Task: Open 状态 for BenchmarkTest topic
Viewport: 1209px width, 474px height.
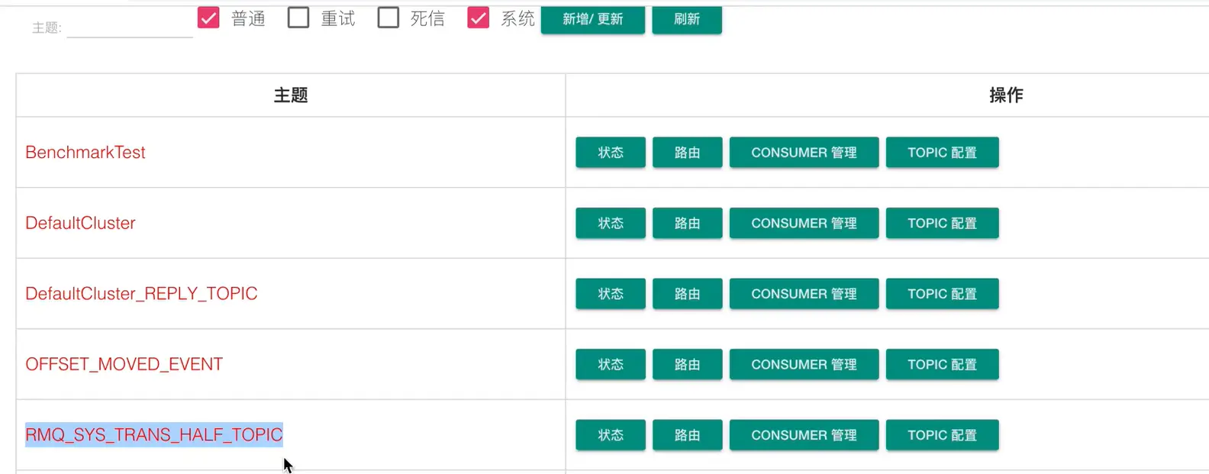Action: pyautogui.click(x=611, y=153)
